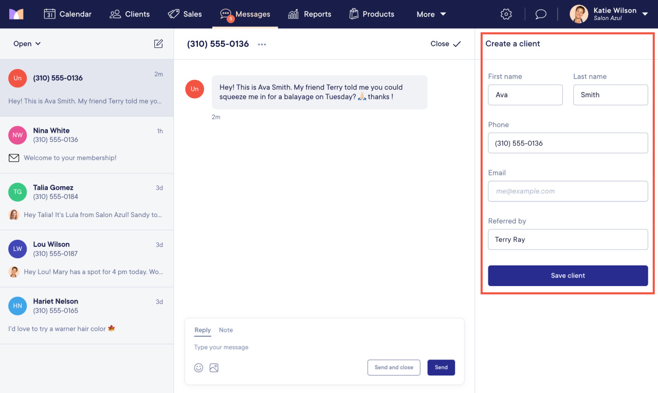The width and height of the screenshot is (658, 393).
Task: Click the Send button
Action: click(x=441, y=367)
